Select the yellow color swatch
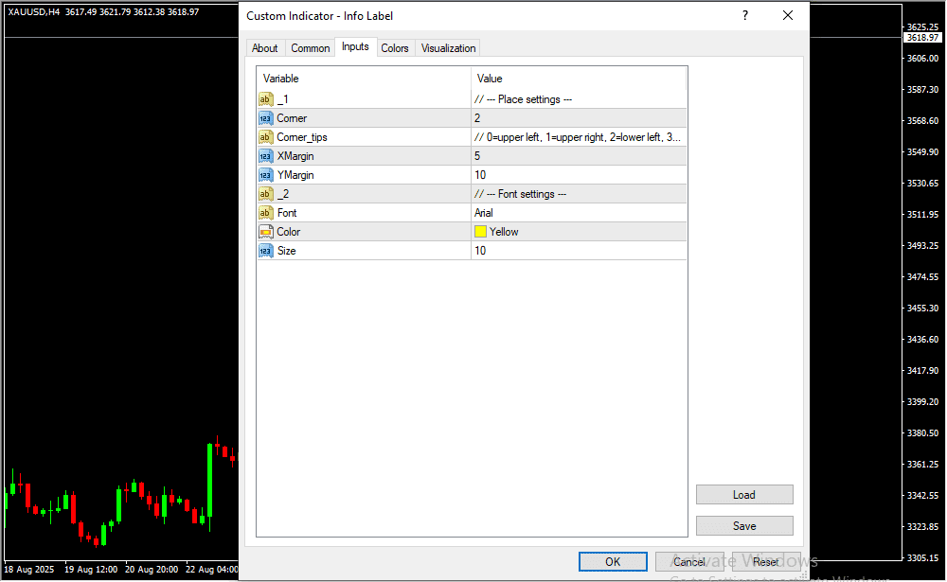Image resolution: width=947 pixels, height=582 pixels. (480, 232)
